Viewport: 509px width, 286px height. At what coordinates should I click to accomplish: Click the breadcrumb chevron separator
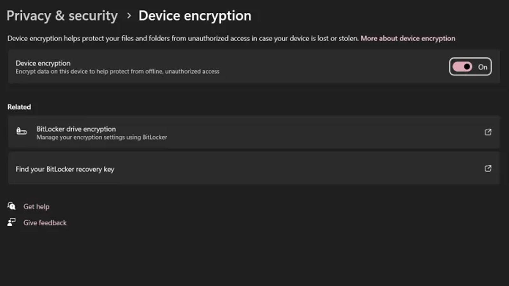(129, 16)
